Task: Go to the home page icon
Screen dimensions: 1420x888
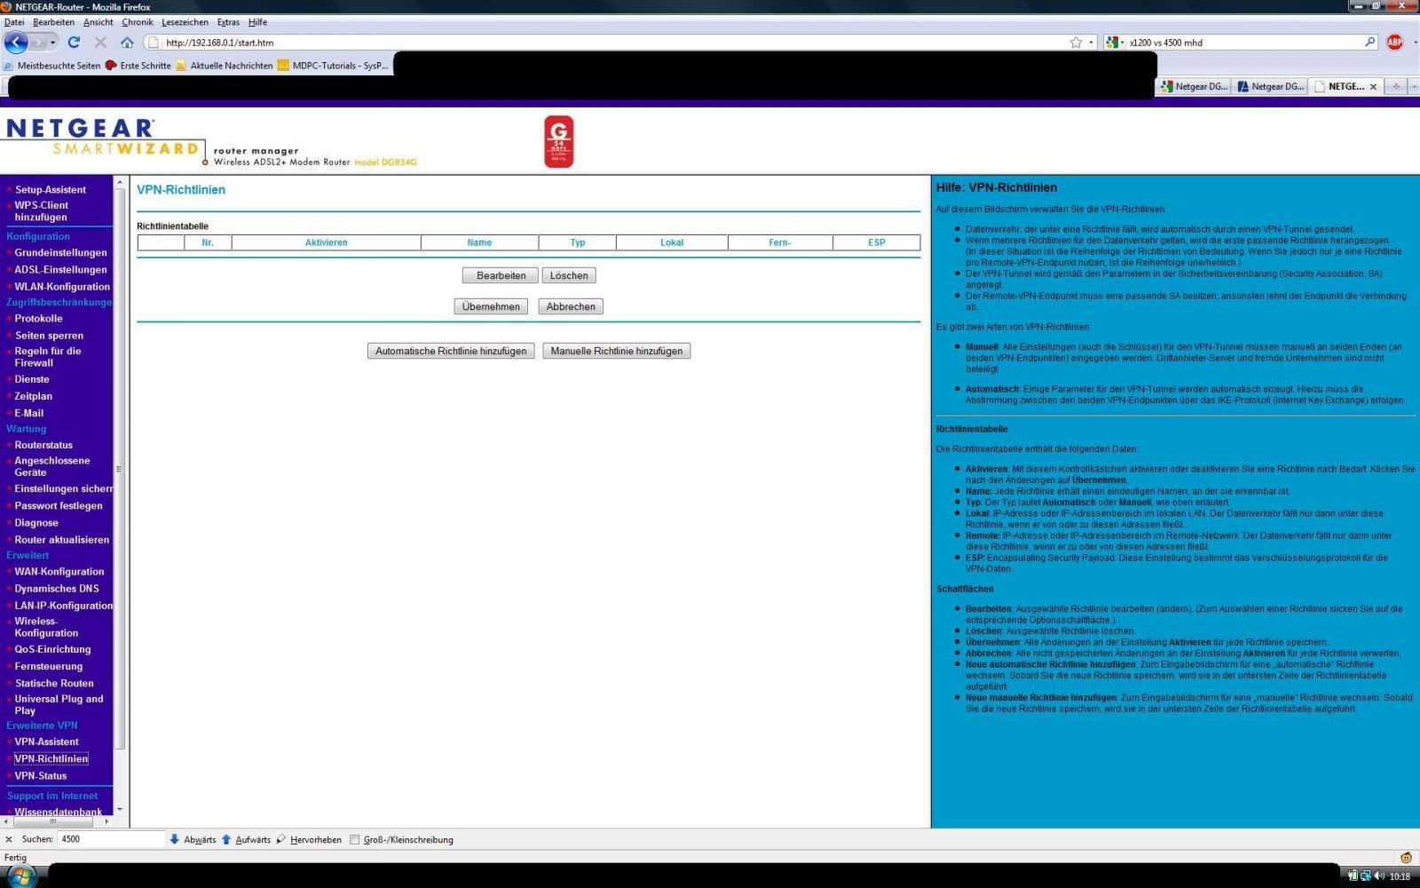Action: click(x=127, y=42)
